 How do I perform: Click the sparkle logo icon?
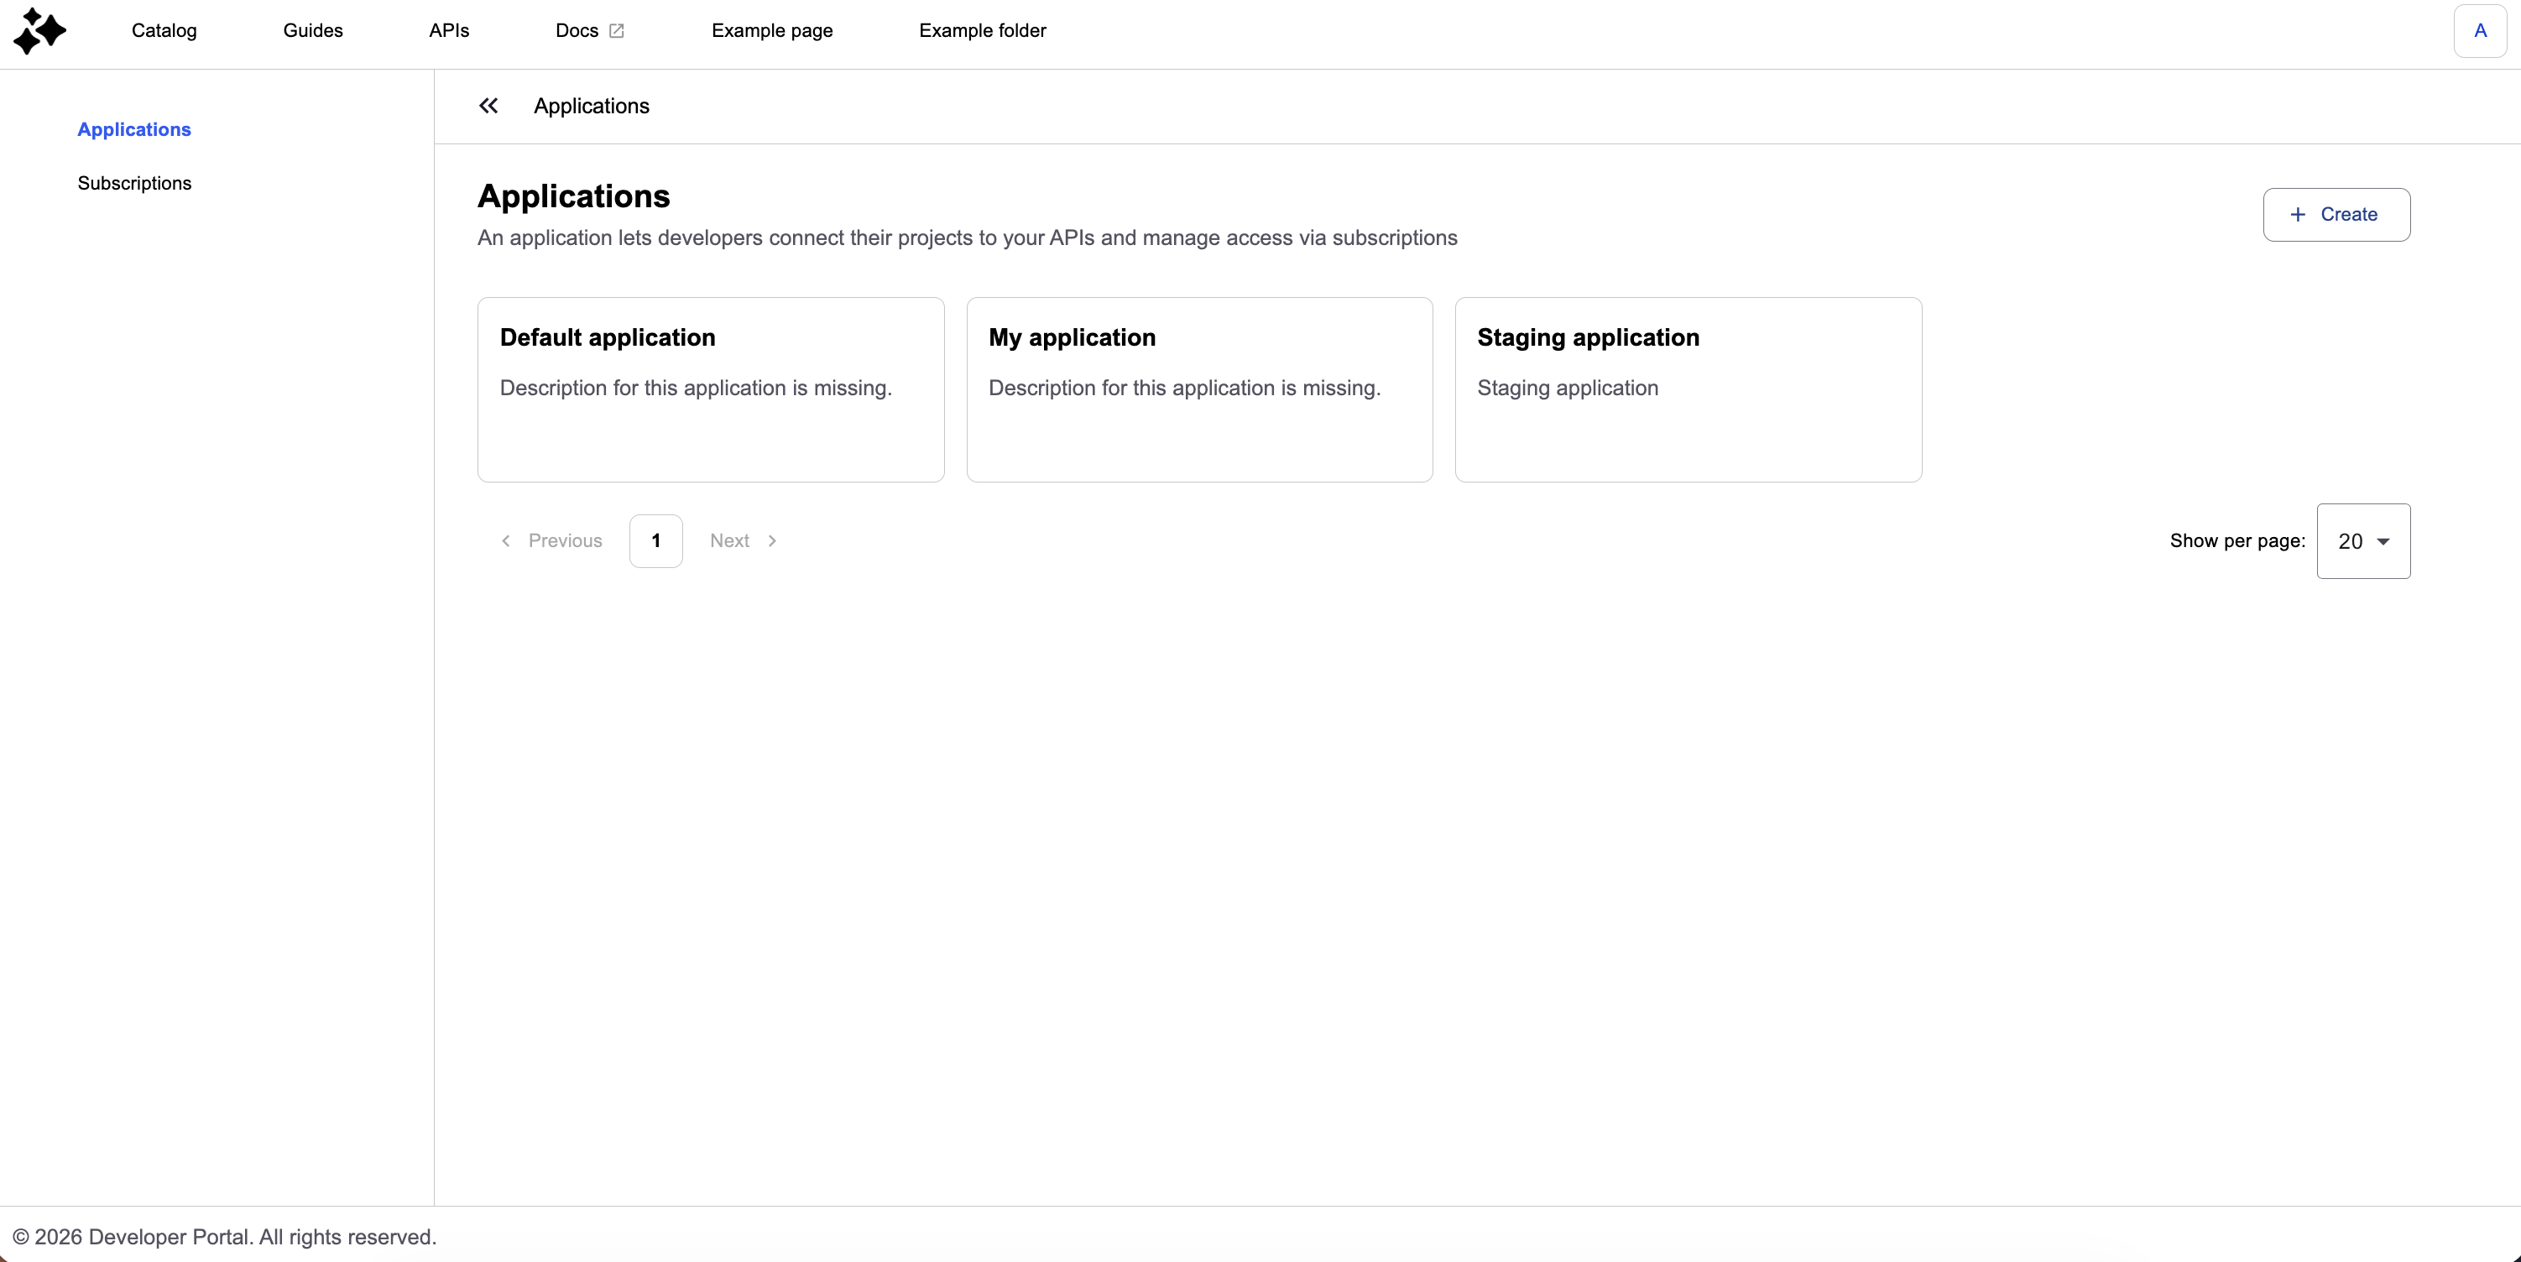coord(39,30)
